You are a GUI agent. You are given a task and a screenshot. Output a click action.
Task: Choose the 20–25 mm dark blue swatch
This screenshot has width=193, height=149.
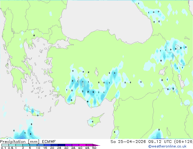point(54,145)
